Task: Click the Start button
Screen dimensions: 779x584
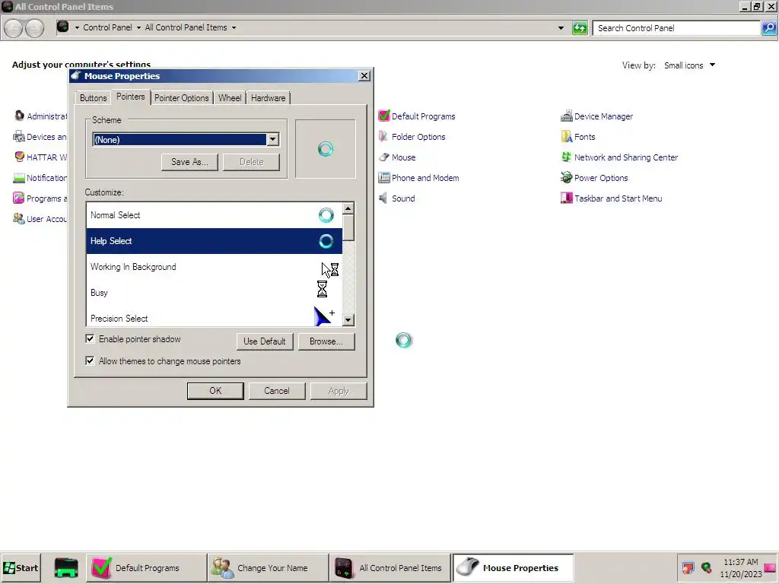Action: 21,567
